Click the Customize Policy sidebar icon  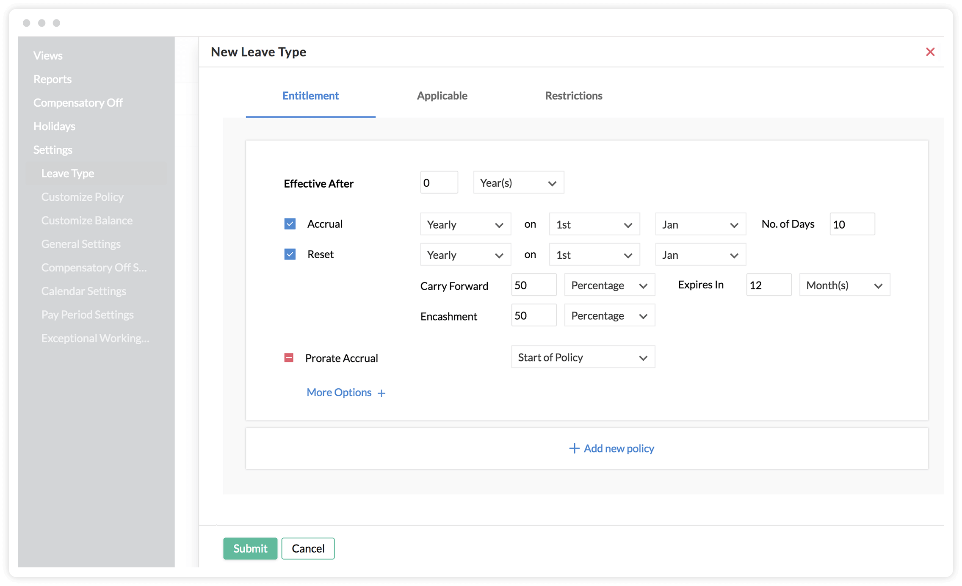pyautogui.click(x=82, y=196)
